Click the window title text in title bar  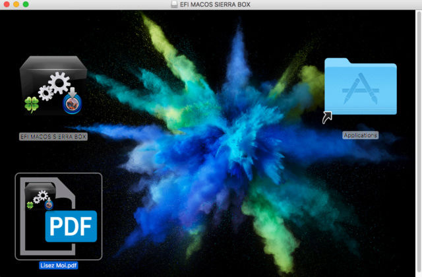215,5
